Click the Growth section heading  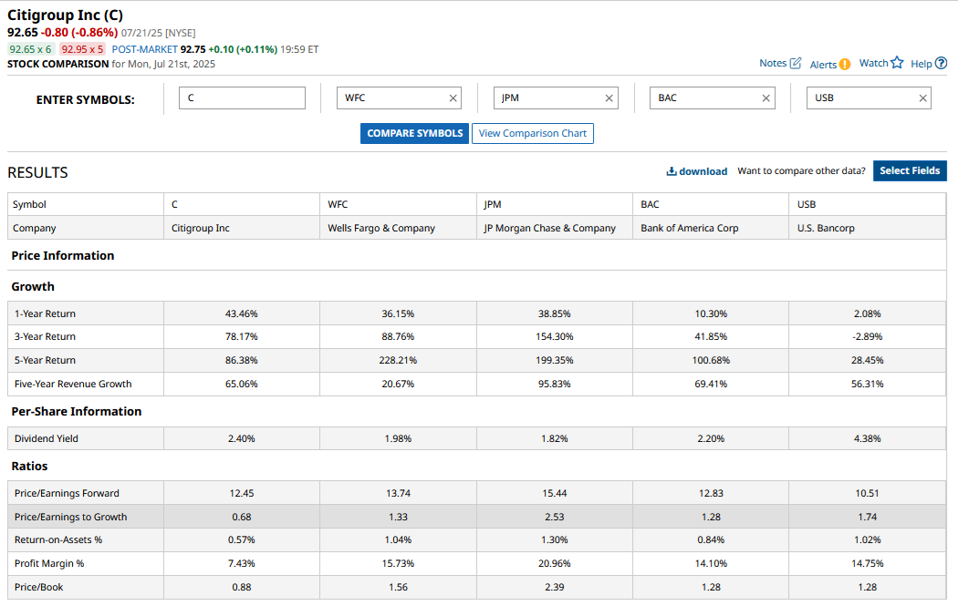pyautogui.click(x=33, y=287)
